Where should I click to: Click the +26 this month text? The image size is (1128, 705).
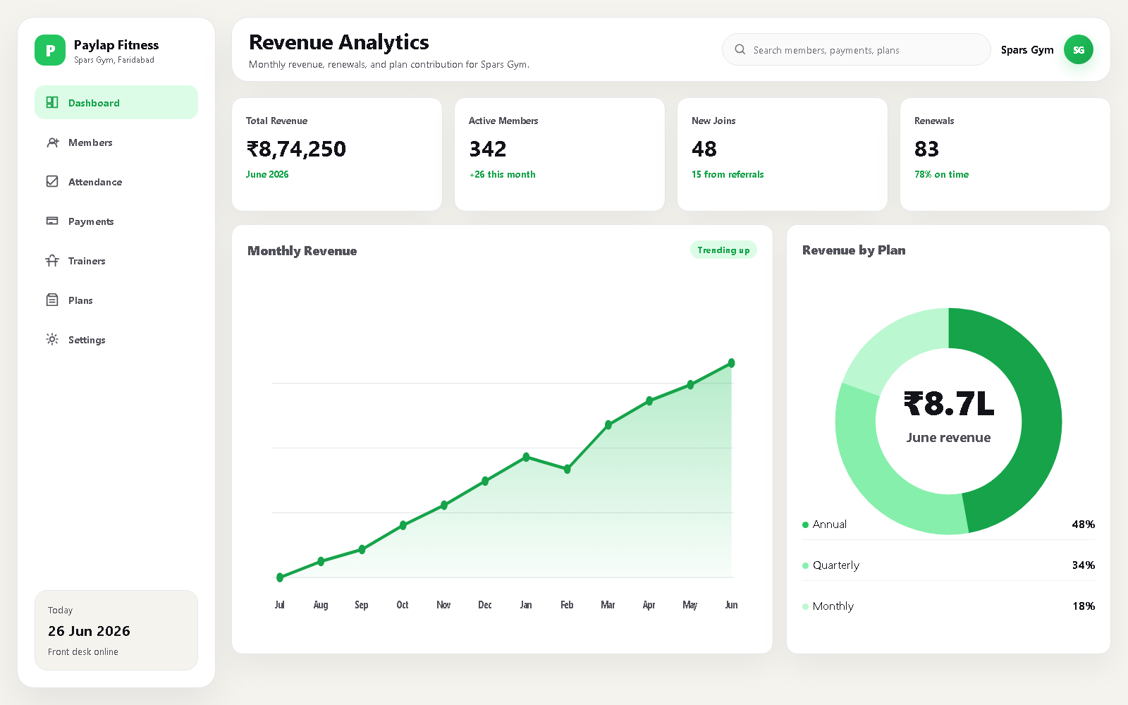[x=503, y=174]
